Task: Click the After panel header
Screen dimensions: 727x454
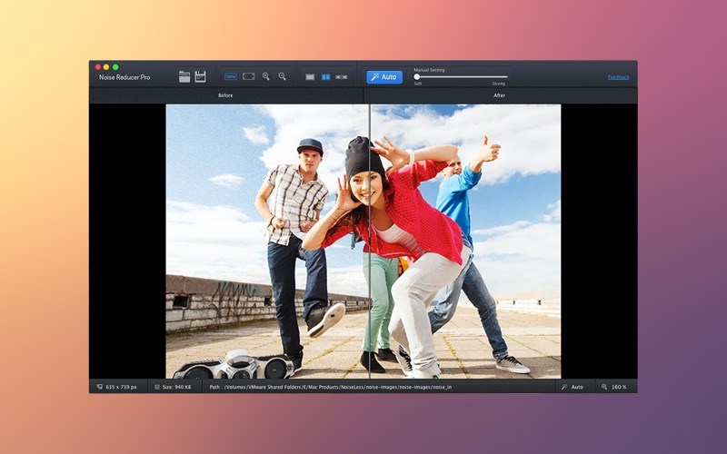Action: 499,95
